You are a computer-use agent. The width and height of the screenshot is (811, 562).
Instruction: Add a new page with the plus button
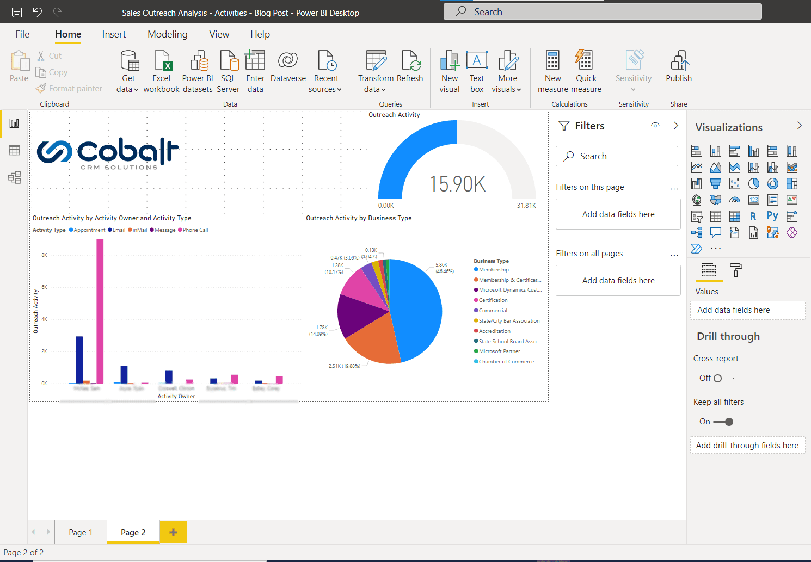point(173,532)
